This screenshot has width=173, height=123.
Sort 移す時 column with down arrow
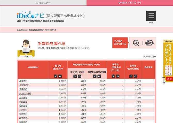113,76
